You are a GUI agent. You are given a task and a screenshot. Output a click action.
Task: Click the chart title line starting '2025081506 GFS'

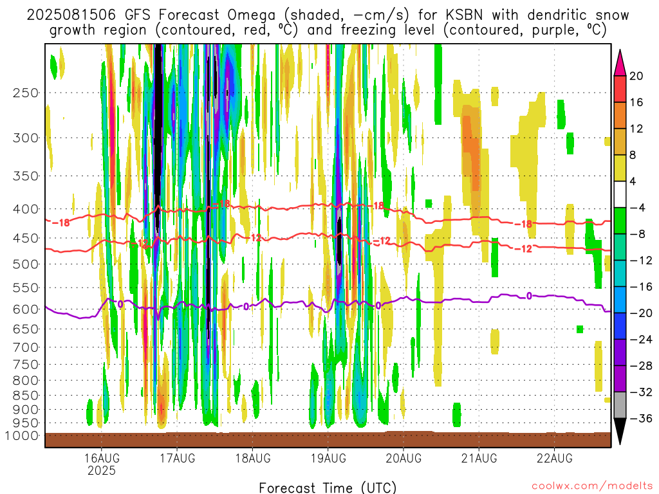(x=328, y=15)
